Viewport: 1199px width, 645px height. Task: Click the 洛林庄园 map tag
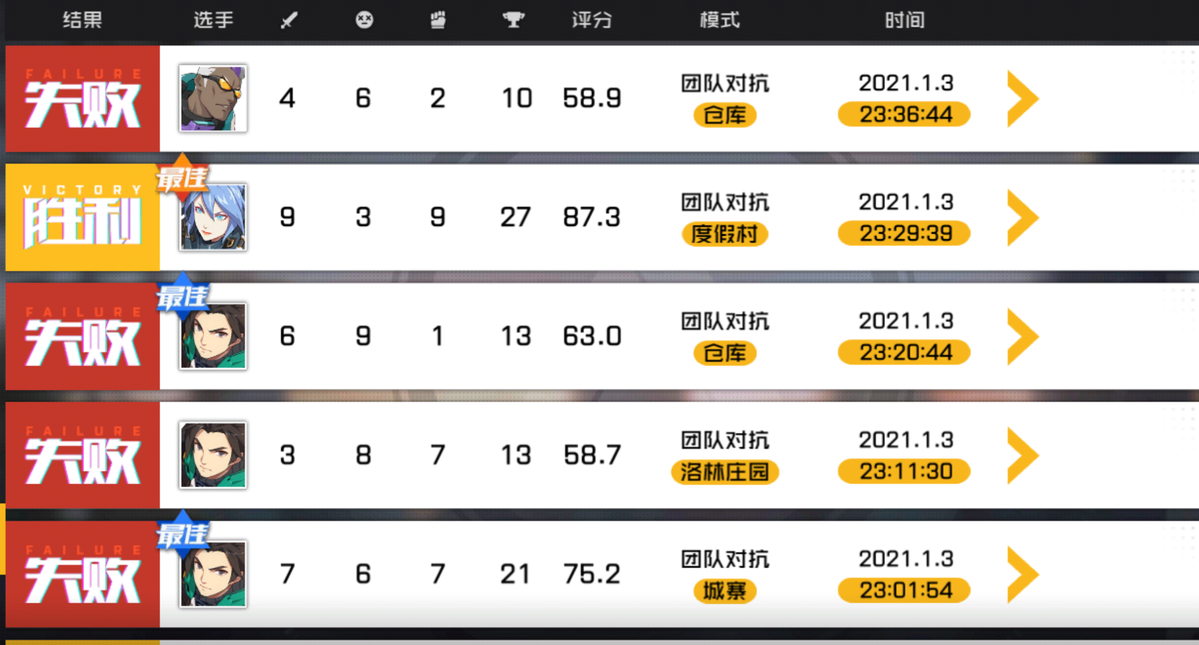pyautogui.click(x=725, y=472)
